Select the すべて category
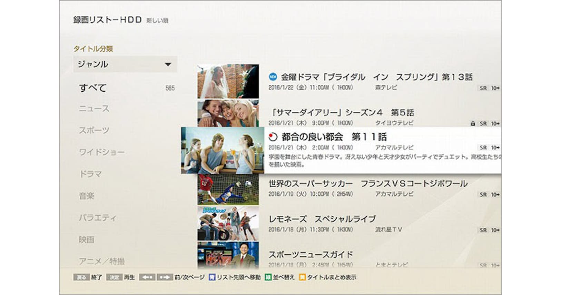This screenshot has height=295, width=561. tap(93, 88)
